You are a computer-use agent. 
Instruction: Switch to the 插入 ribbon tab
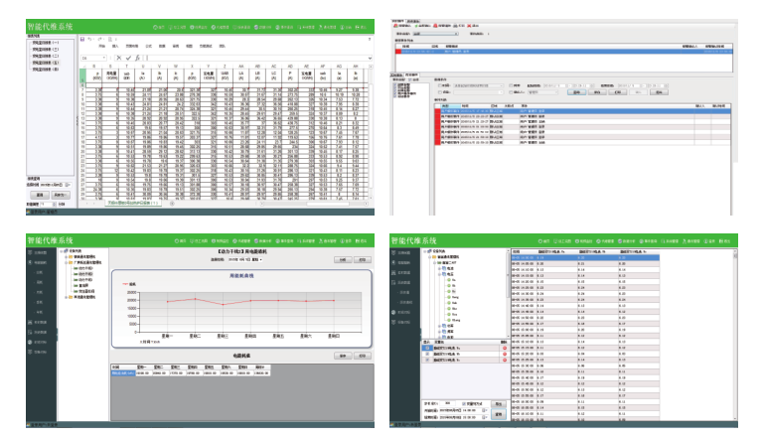[x=114, y=46]
